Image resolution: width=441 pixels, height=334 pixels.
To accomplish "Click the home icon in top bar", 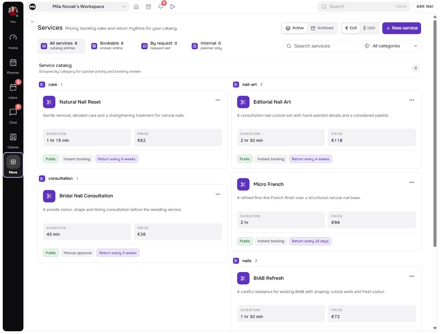I will 136,7.
